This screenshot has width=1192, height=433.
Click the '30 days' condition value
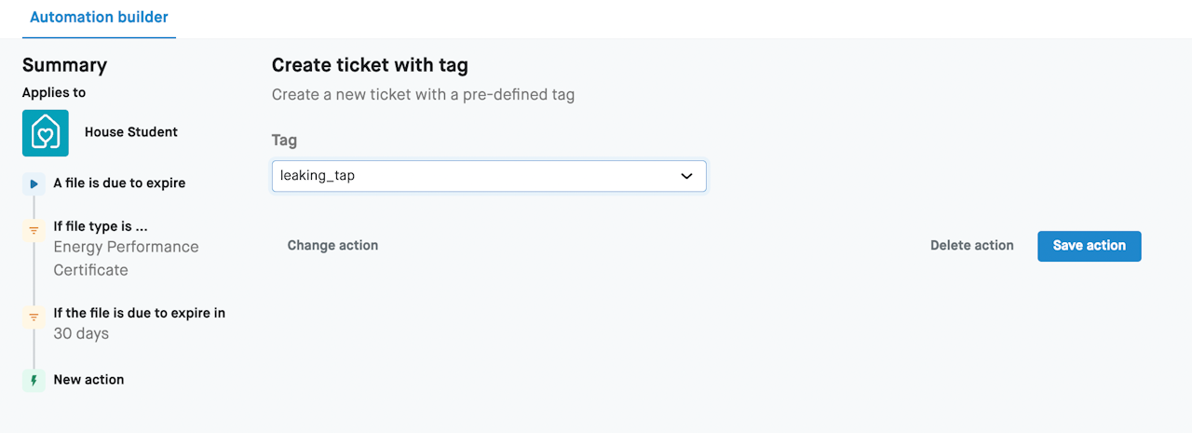(81, 333)
